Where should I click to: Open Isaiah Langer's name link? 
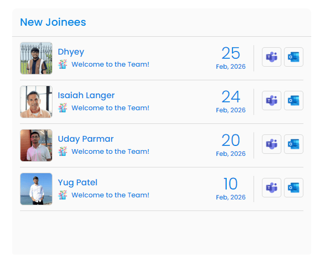[x=86, y=95]
